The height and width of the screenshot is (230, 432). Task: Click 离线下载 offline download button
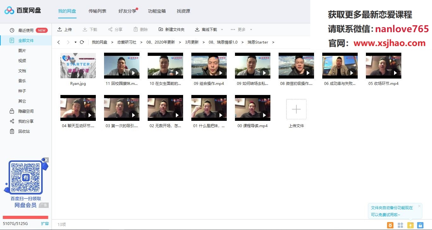click(x=206, y=29)
